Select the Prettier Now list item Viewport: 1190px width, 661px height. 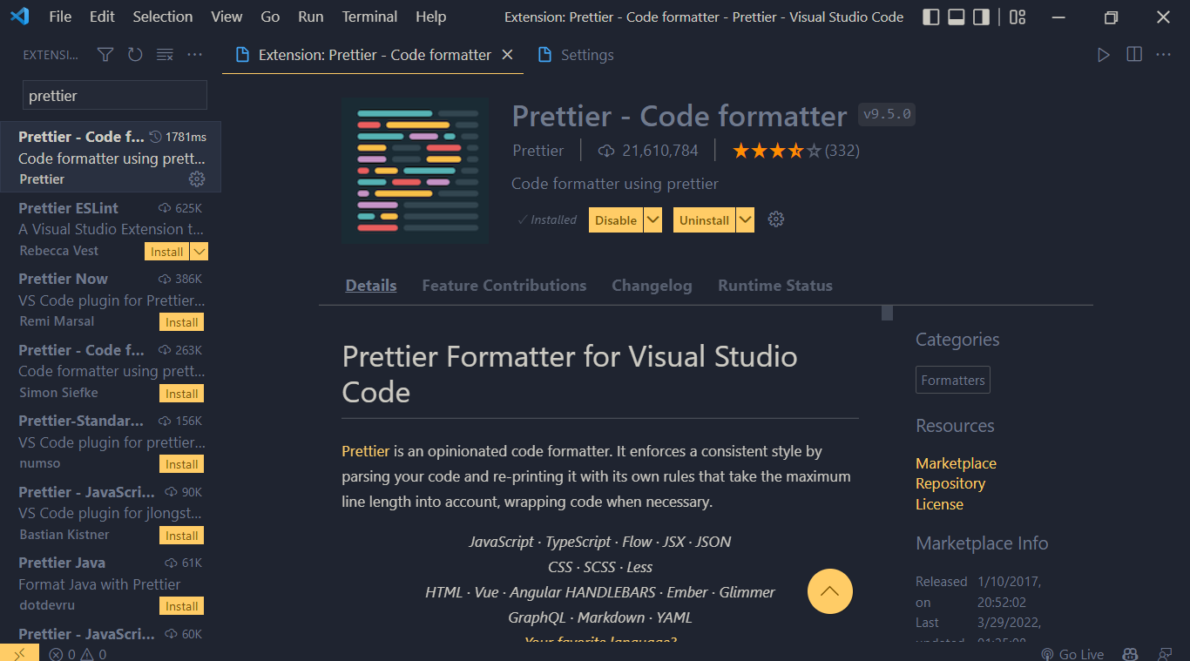[111, 300]
